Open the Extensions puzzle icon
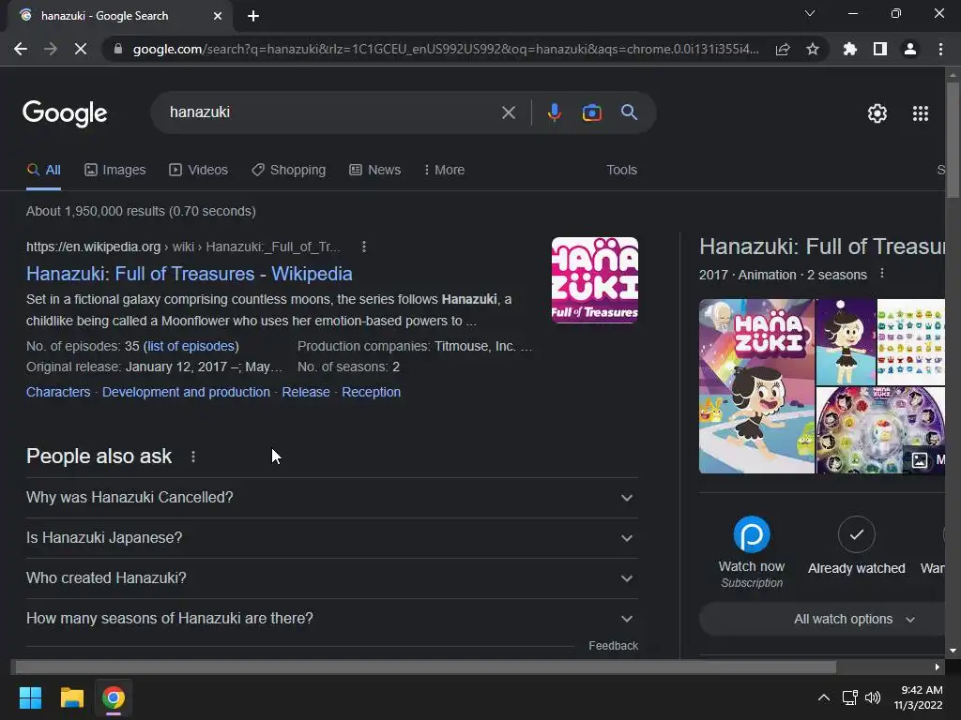 coord(850,49)
